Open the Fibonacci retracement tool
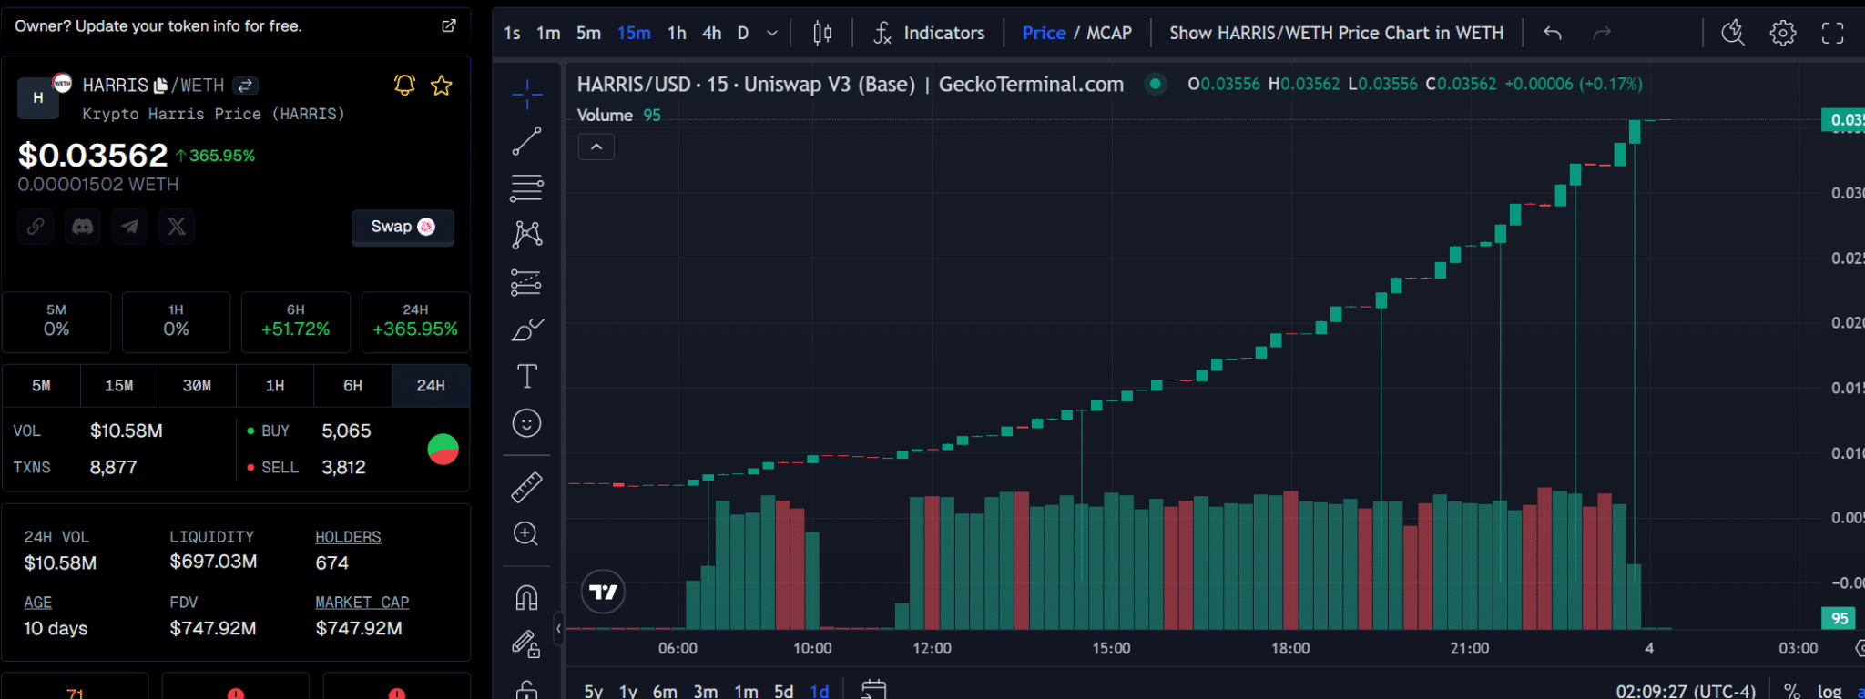The width and height of the screenshot is (1865, 699). 526,187
